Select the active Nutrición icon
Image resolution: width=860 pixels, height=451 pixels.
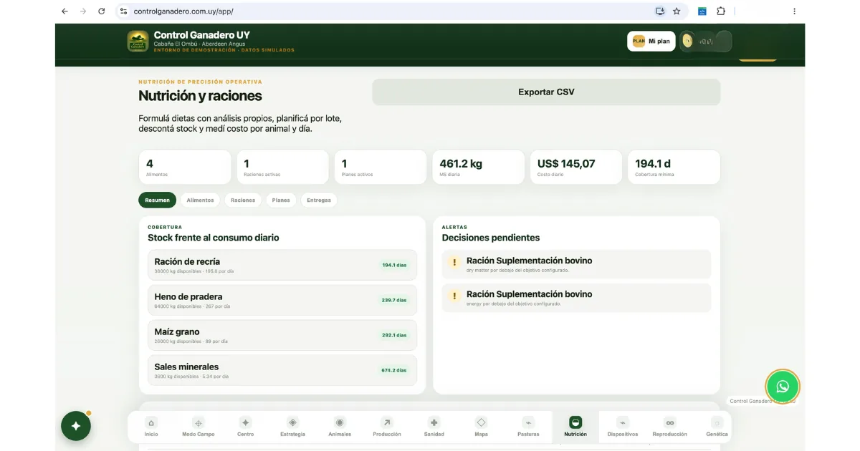575,422
